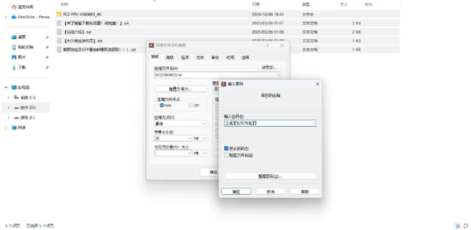Expand the OneDrive node in sidebar
Screen dimensions: 471x230
coord(6,17)
